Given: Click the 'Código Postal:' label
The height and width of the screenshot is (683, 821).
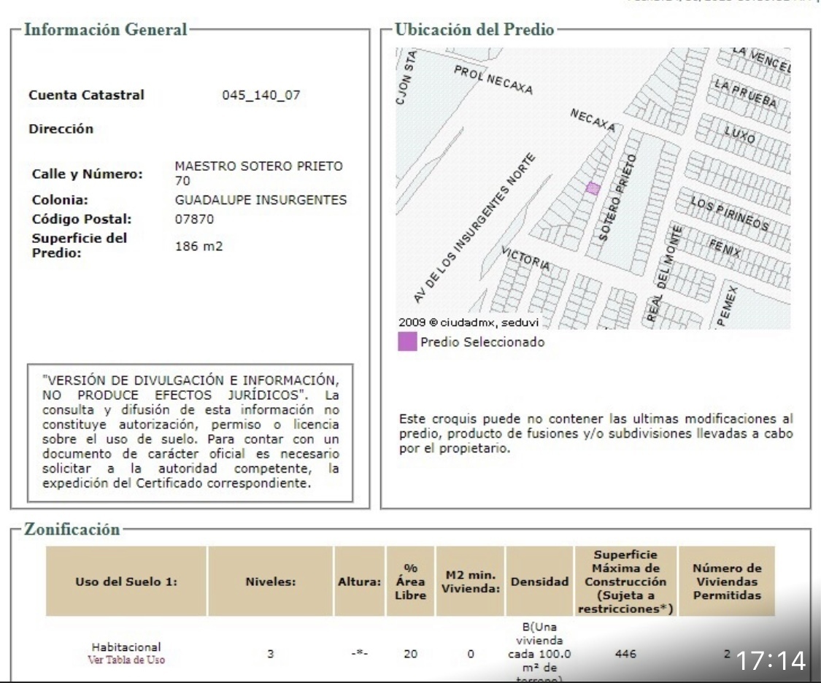Looking at the screenshot, I should coord(82,220).
